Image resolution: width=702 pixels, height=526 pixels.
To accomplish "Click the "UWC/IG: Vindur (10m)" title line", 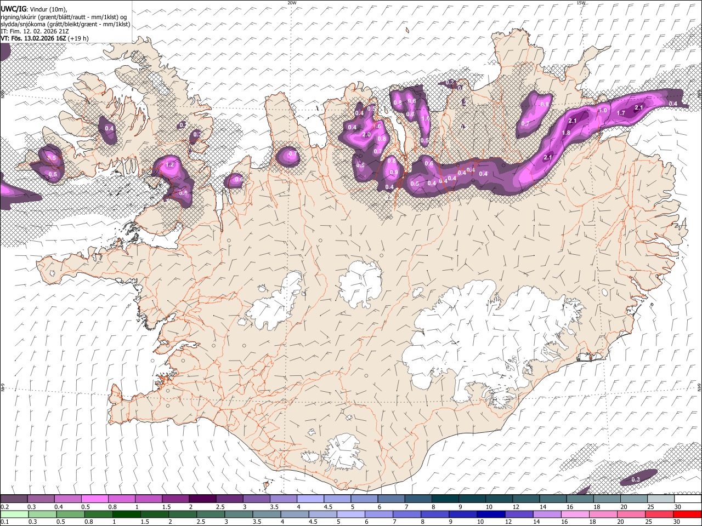I will pos(34,9).
